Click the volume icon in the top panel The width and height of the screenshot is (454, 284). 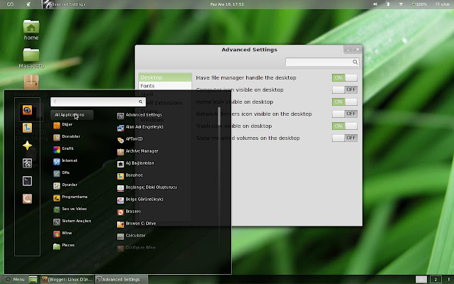coord(375,4)
